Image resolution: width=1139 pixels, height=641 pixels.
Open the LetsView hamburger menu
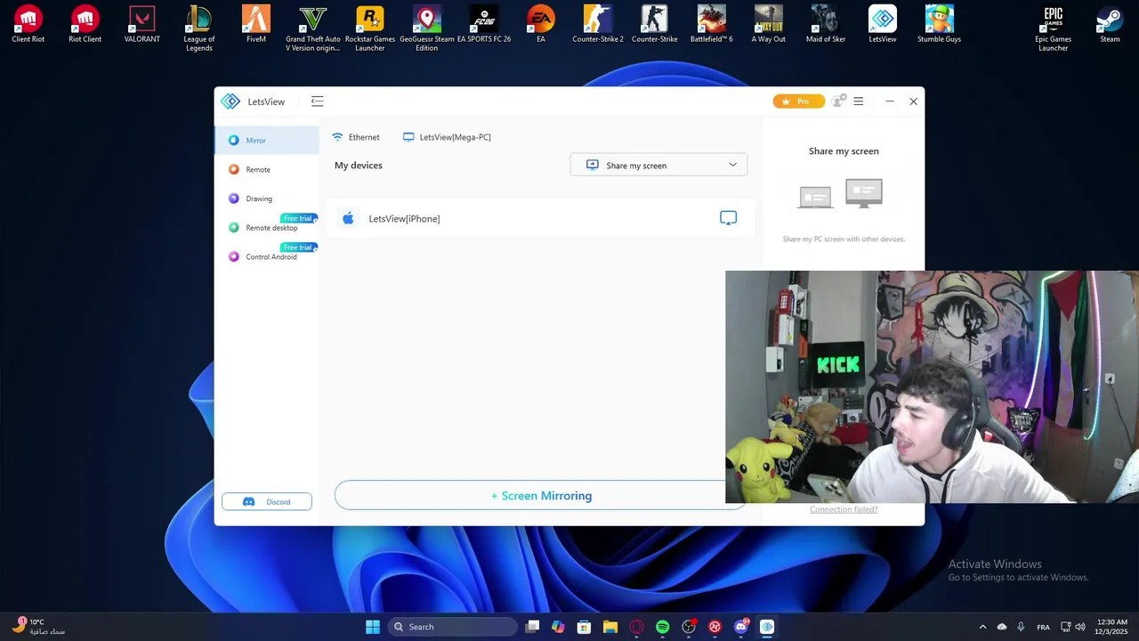tap(859, 101)
